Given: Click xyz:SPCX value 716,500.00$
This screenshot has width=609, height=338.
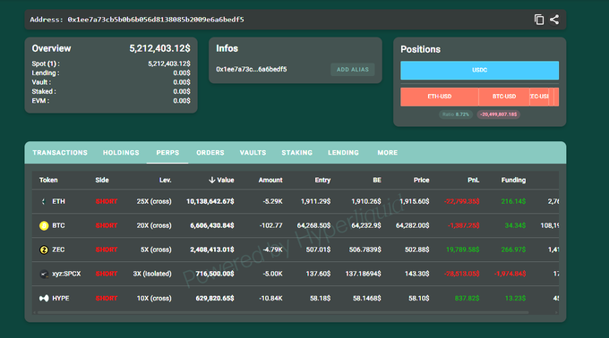Looking at the screenshot, I should [214, 274].
